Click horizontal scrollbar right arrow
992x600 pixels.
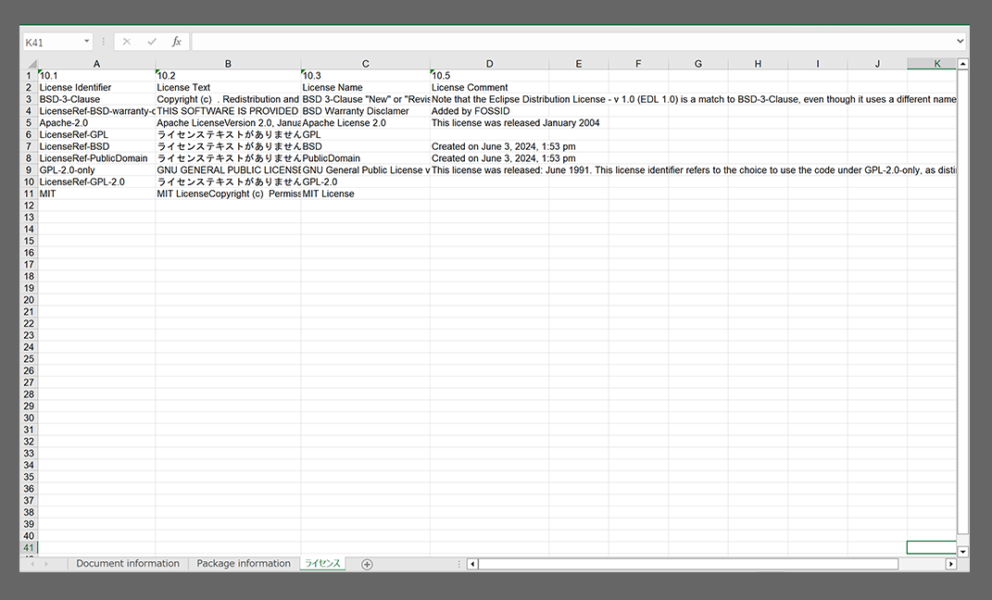[950, 564]
